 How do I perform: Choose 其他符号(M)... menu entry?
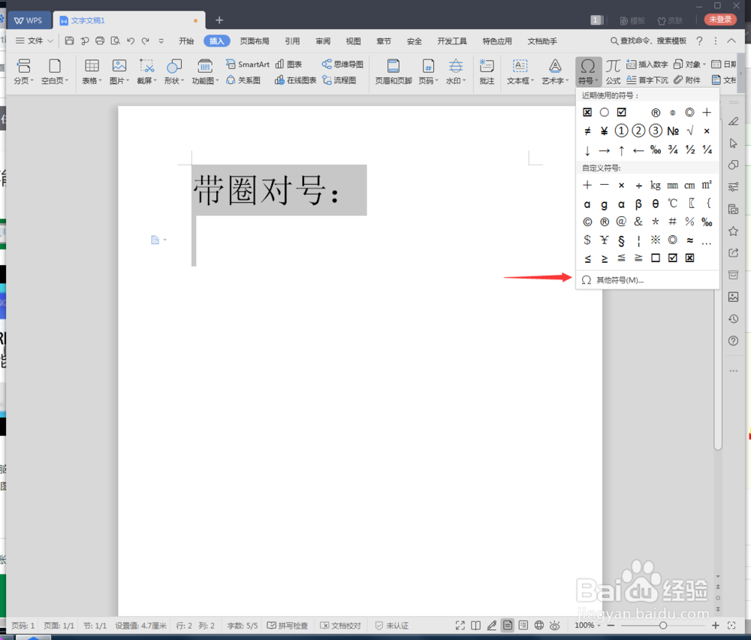click(647, 280)
